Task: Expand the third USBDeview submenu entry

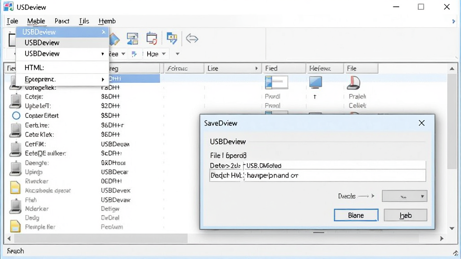Action: click(x=102, y=54)
